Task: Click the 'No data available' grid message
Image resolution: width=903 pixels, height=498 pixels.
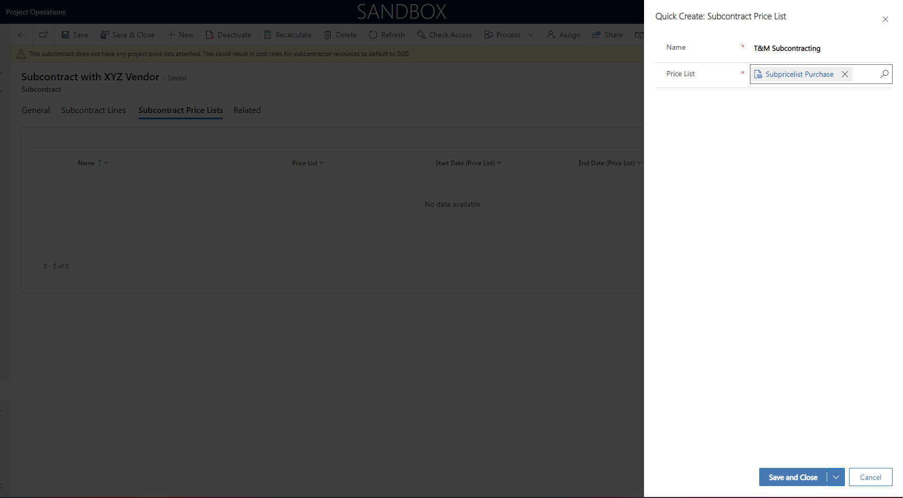Action: point(453,204)
